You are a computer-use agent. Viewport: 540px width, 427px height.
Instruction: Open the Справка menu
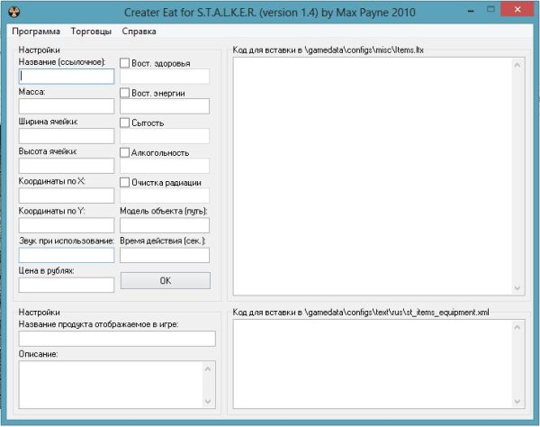click(139, 32)
